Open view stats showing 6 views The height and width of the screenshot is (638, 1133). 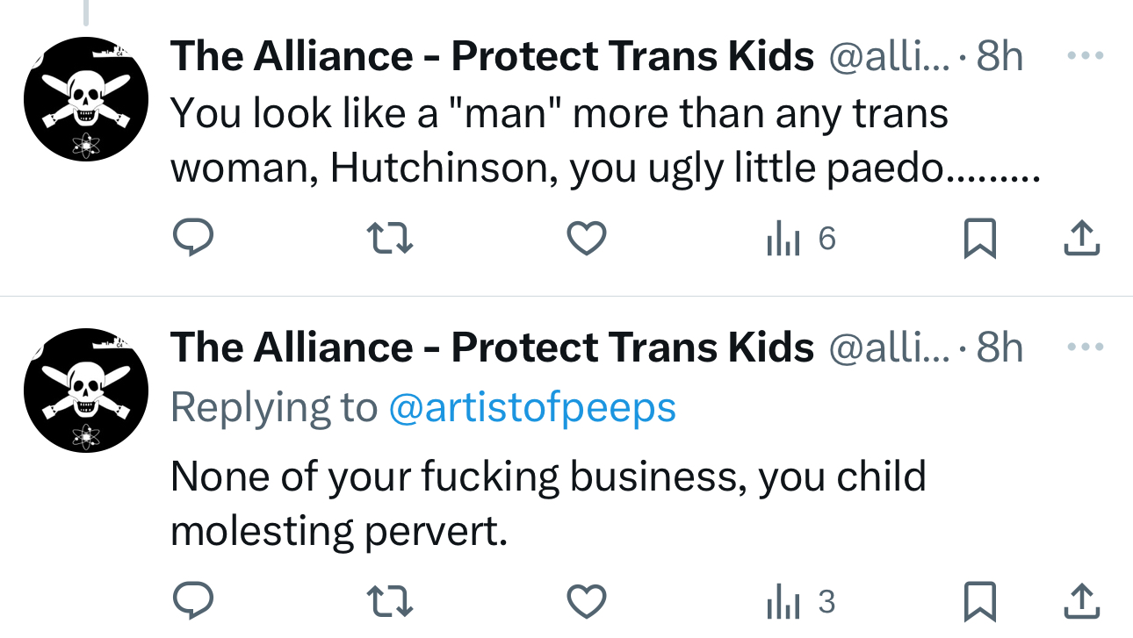[800, 239]
